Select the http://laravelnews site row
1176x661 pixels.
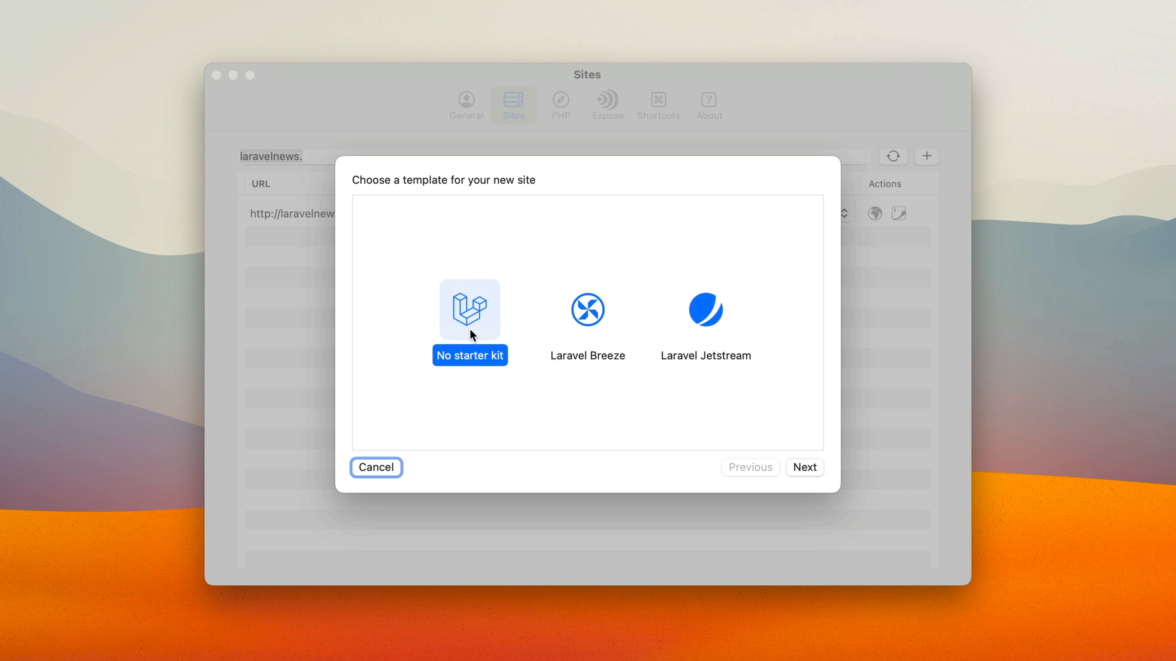588,213
